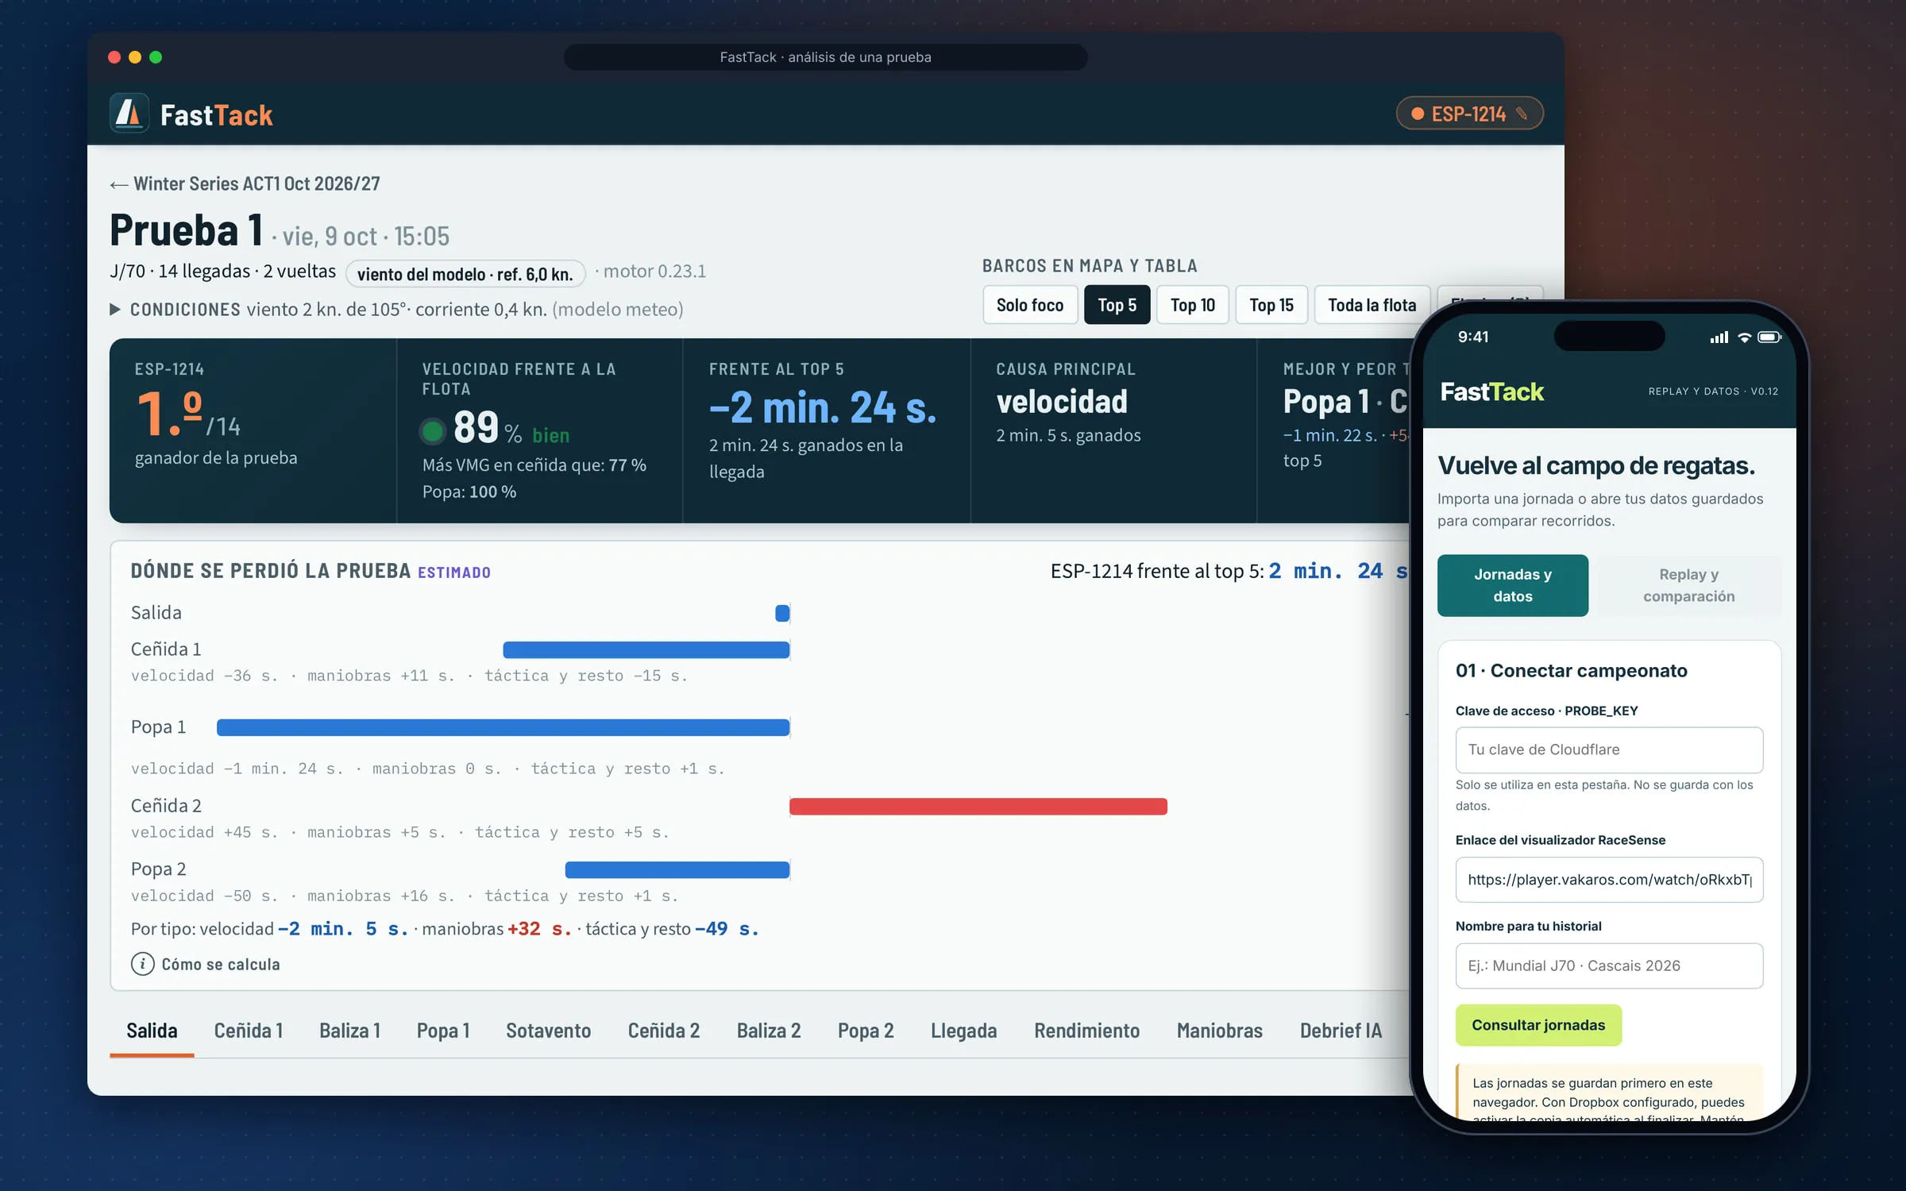Switch to the Replay y comparación tab
Viewport: 1906px width, 1191px height.
tap(1688, 585)
